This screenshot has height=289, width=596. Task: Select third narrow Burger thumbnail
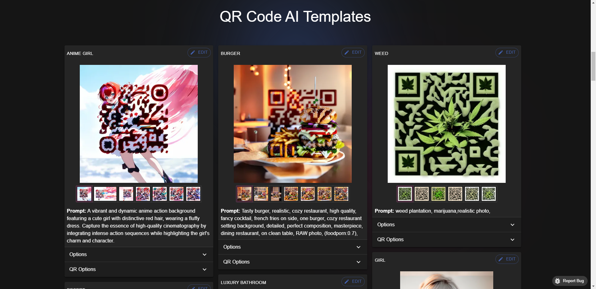pos(276,194)
